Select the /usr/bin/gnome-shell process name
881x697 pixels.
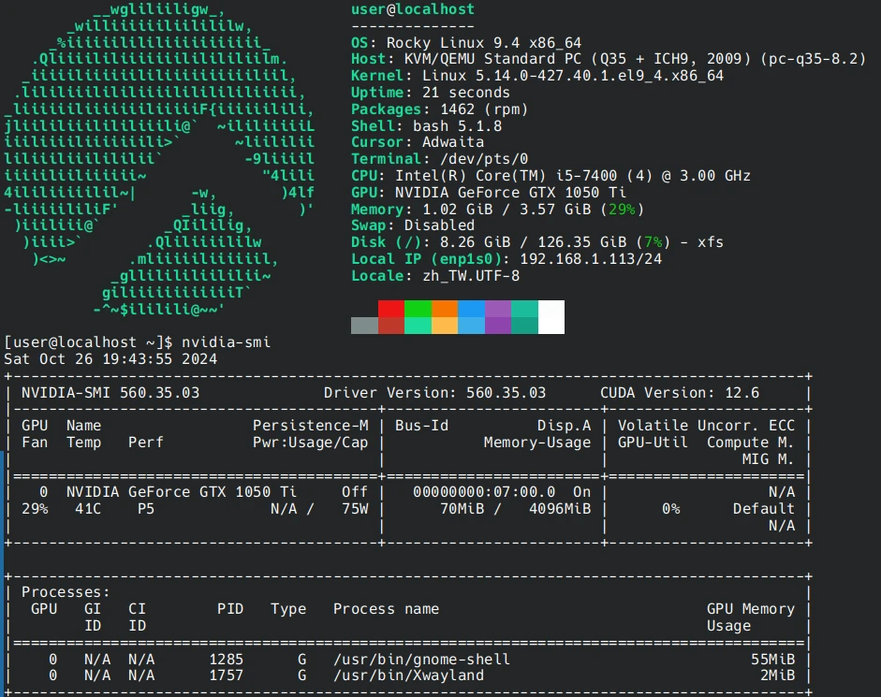pos(421,659)
